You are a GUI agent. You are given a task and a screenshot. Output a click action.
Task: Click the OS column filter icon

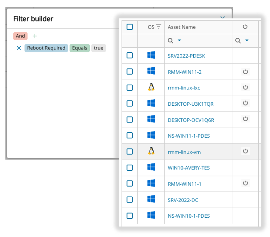pos(158,27)
